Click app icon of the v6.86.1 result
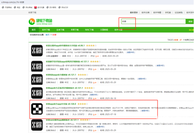 [x=37, y=51]
